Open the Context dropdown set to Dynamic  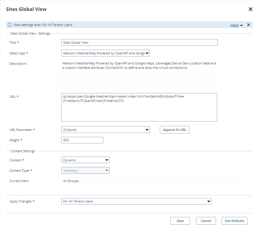point(85,160)
